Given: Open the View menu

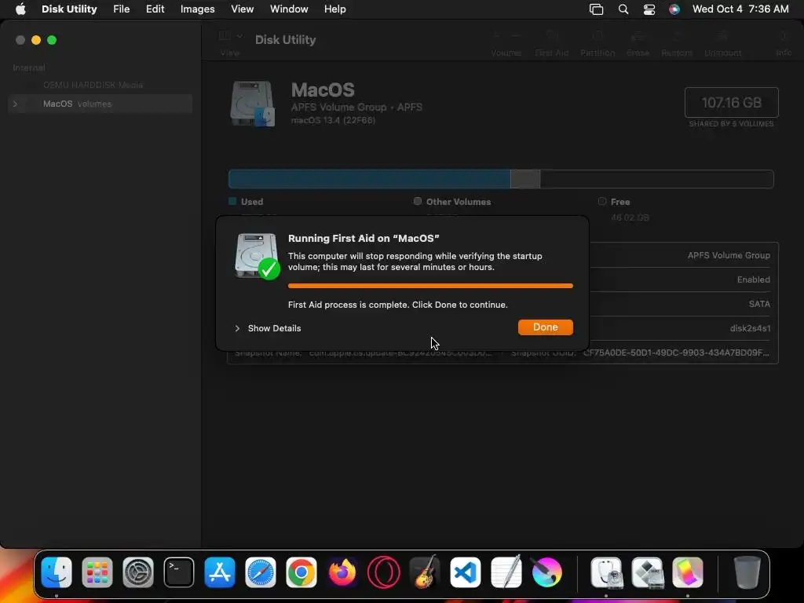Looking at the screenshot, I should [242, 9].
